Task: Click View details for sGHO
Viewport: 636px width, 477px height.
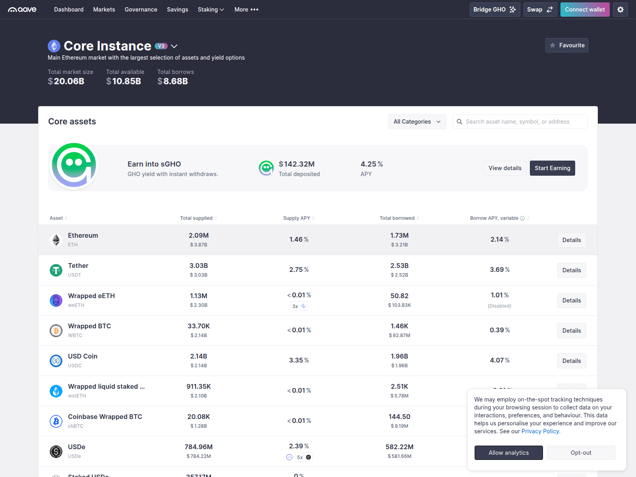Action: [505, 168]
